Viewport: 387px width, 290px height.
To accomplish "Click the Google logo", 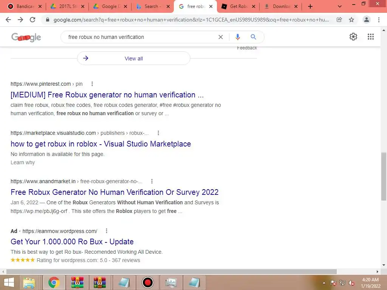I will pyautogui.click(x=26, y=37).
